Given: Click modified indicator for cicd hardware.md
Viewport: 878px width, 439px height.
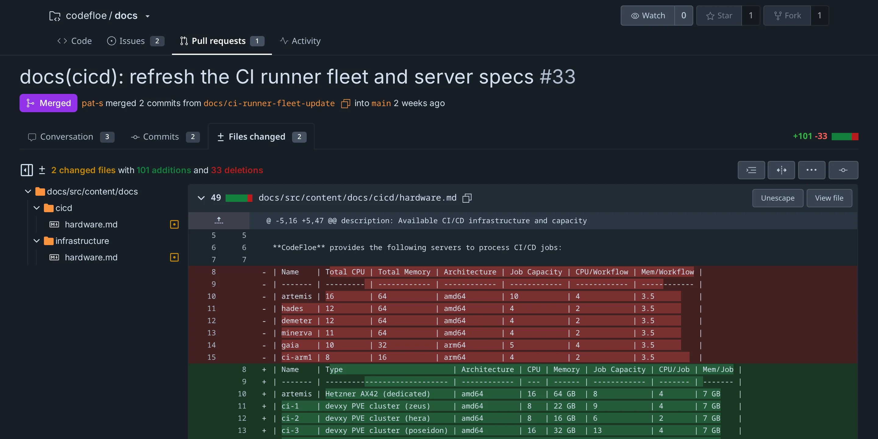Looking at the screenshot, I should (x=174, y=224).
